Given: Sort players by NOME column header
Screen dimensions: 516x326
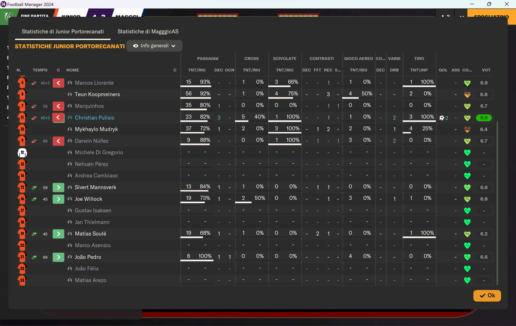Looking at the screenshot, I should point(73,70).
